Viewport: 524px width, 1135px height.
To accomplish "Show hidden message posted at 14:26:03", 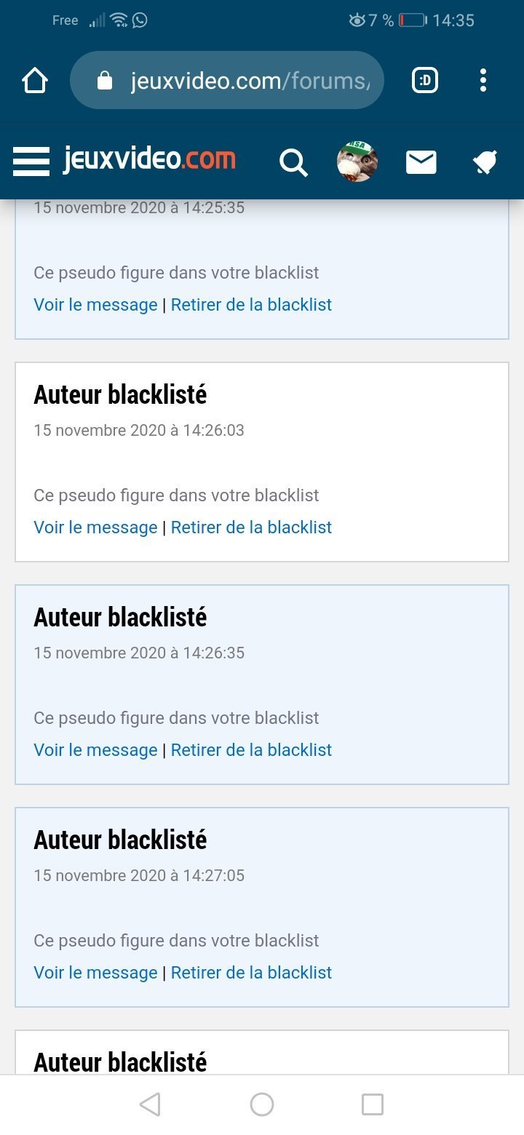I will [95, 527].
